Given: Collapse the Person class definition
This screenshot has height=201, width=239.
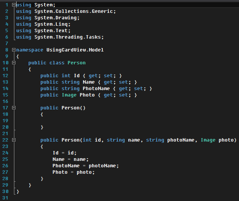Looking at the screenshot, I should click(14, 63).
